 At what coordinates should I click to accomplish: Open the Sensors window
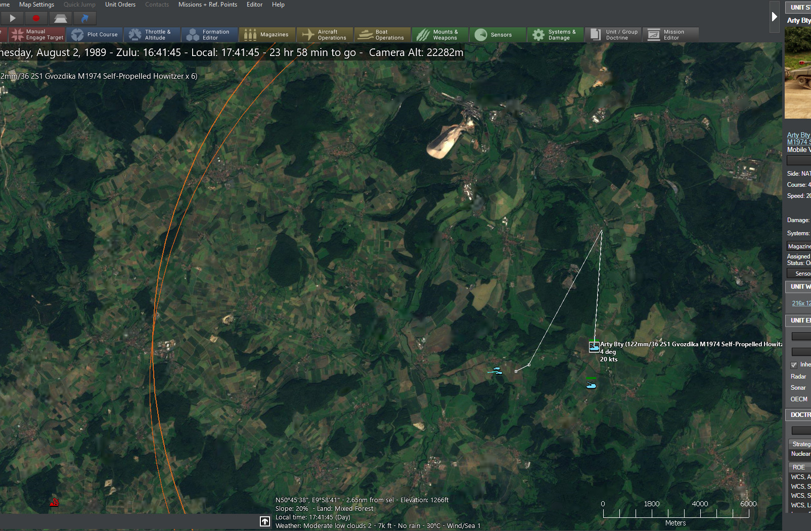[x=498, y=34]
